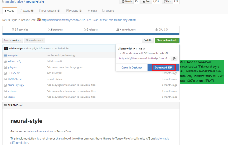Click the file icon next to neural_style.py

click(x=5, y=85)
